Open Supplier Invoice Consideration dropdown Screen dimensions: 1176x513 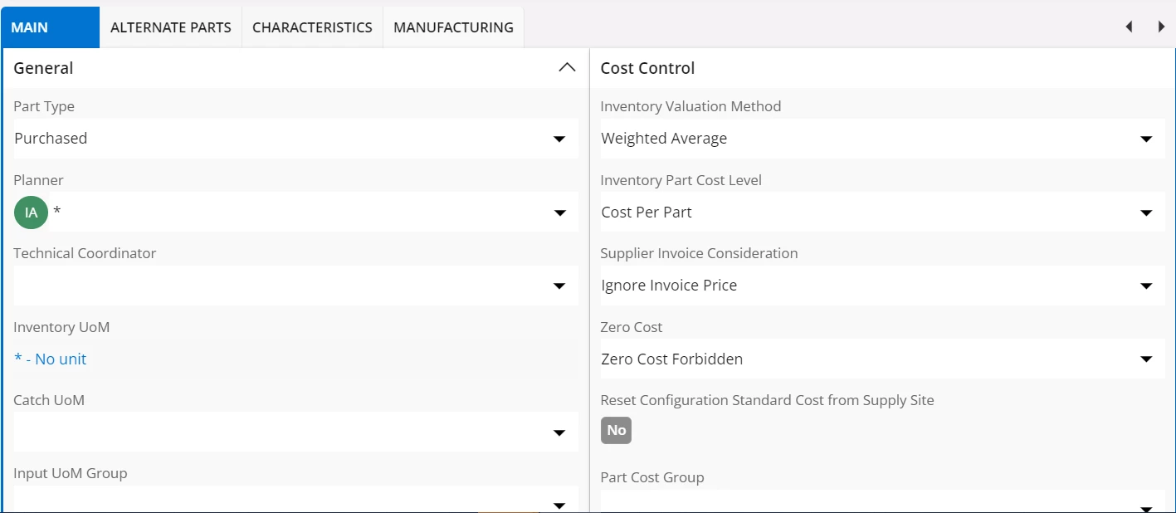coord(1146,286)
